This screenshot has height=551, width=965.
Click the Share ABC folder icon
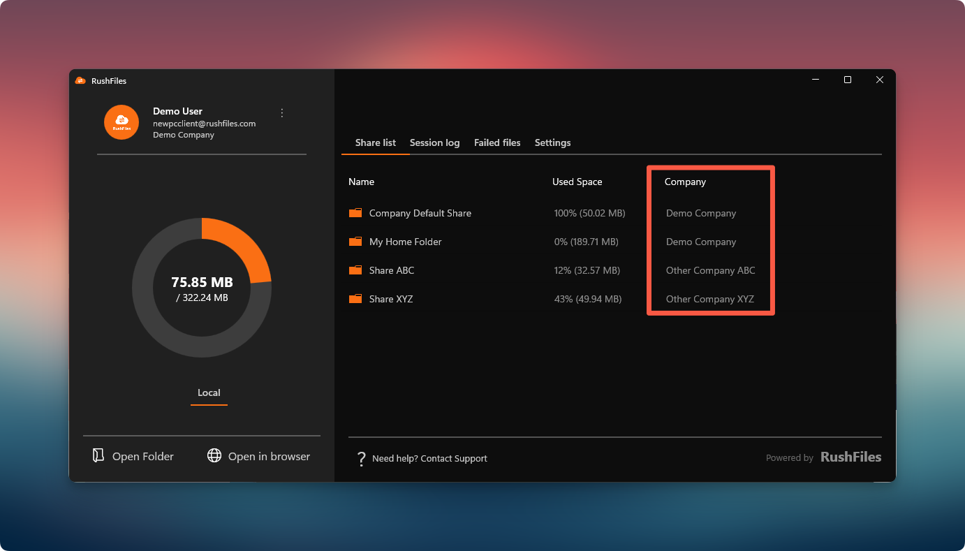[x=355, y=270]
